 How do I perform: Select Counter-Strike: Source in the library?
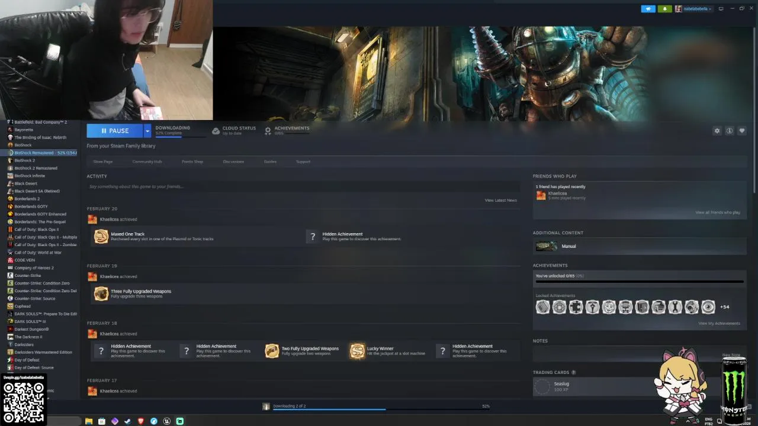pos(35,299)
